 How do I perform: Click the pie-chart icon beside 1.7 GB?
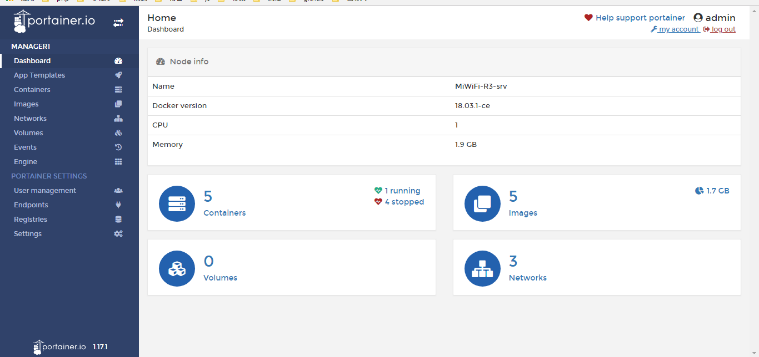[x=698, y=190]
